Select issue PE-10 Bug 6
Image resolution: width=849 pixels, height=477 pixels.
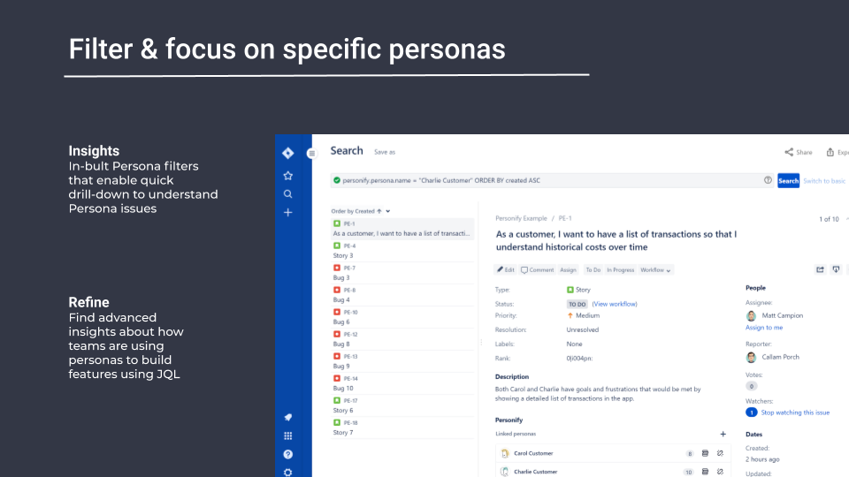[403, 317]
